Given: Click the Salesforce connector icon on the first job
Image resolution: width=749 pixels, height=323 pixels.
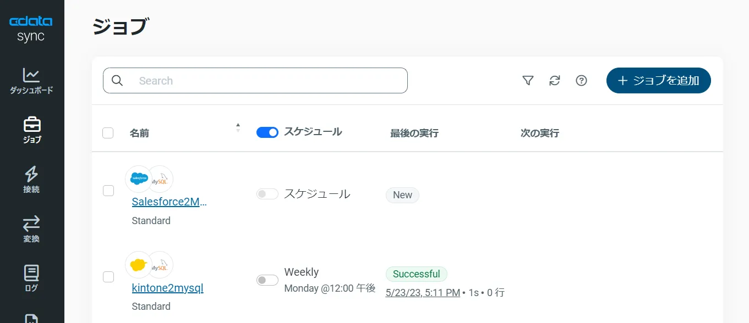Looking at the screenshot, I should 138,179.
